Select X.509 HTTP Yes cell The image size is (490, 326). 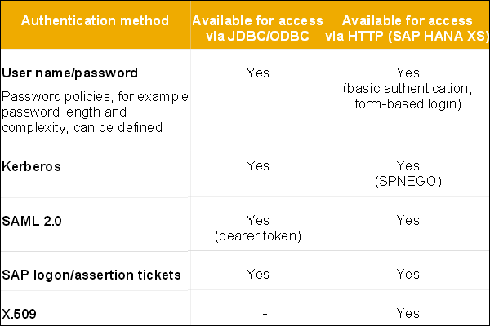tap(407, 313)
